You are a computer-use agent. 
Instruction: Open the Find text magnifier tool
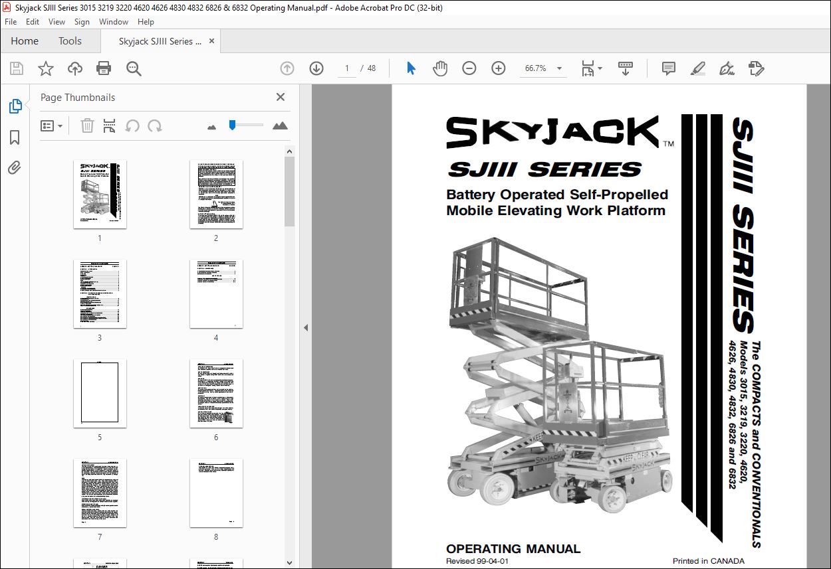pyautogui.click(x=134, y=68)
